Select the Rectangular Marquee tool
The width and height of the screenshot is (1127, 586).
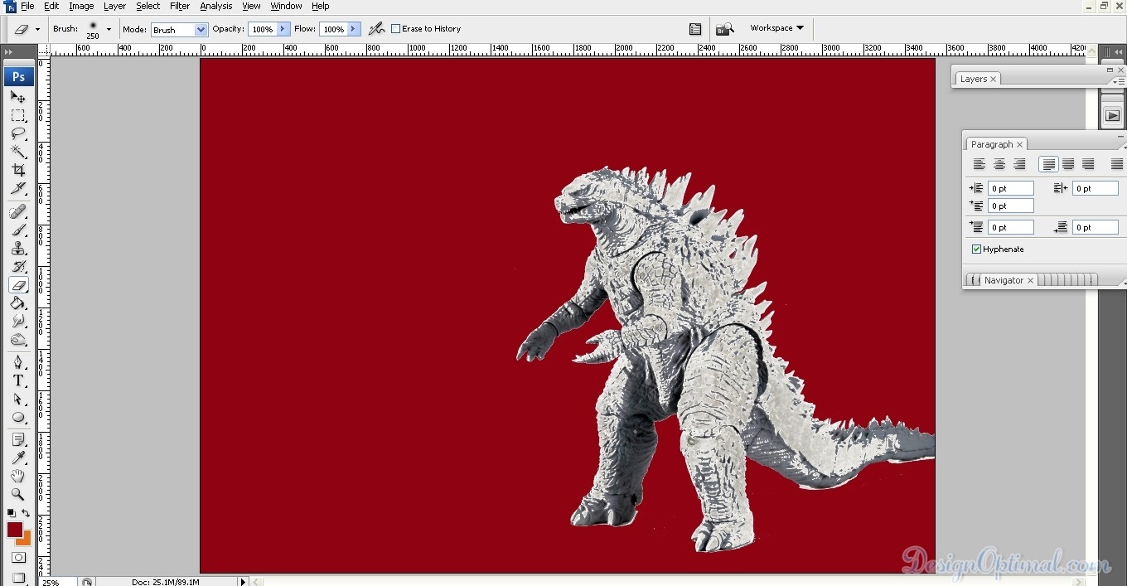click(x=18, y=115)
